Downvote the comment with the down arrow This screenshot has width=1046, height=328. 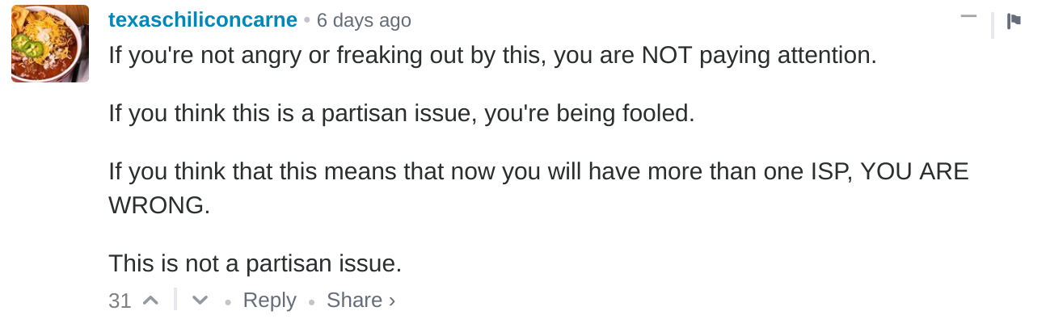click(200, 301)
